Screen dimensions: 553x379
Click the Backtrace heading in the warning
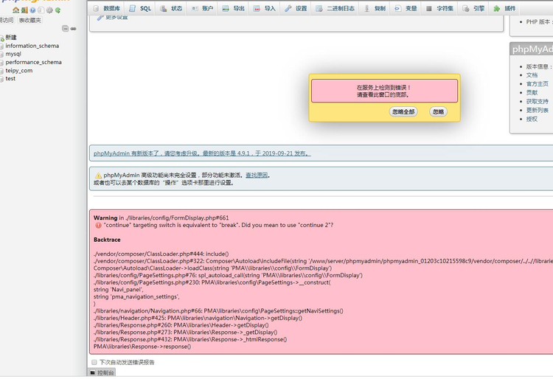107,240
